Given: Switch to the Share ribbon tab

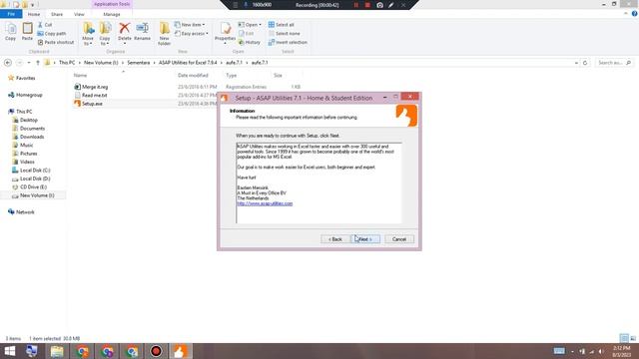Looking at the screenshot, I should click(x=57, y=14).
